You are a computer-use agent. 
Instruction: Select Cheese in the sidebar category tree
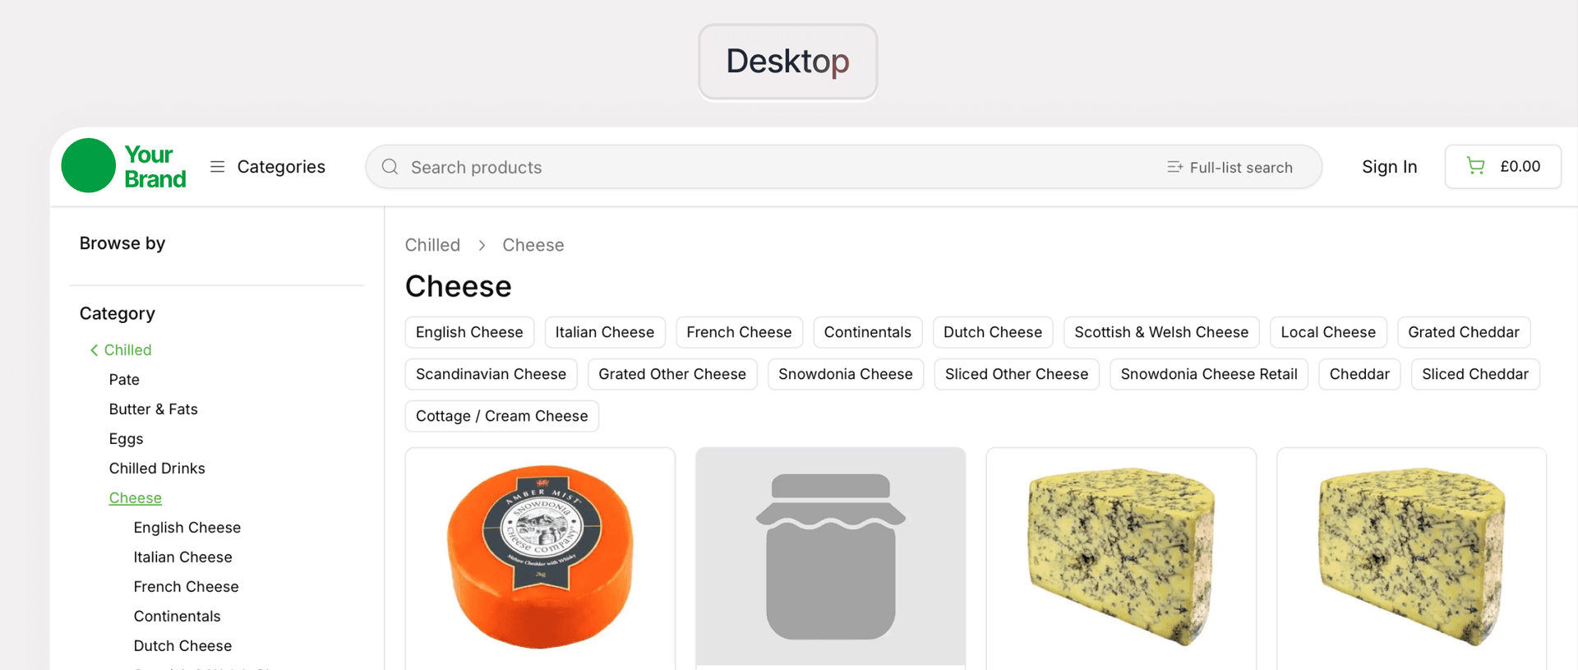(x=136, y=498)
